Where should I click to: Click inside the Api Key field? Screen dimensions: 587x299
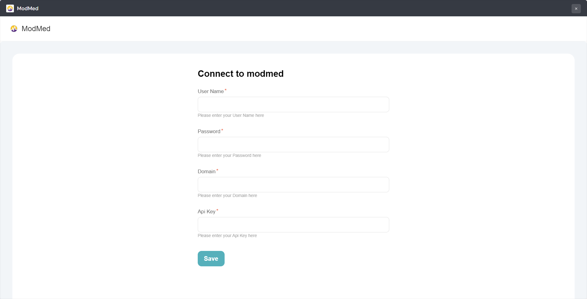293,224
